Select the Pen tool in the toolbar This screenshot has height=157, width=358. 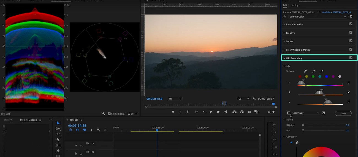click(58, 151)
